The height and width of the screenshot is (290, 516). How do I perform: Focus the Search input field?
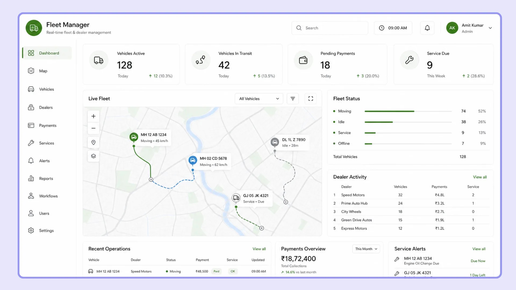tap(330, 28)
